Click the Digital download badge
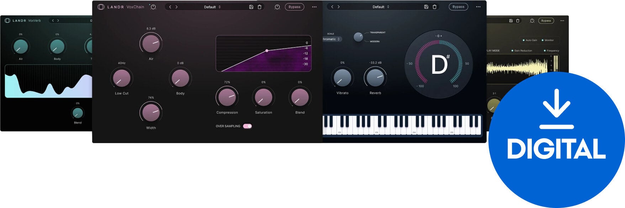Image resolution: width=625 pixels, height=208 pixels. pos(556,139)
